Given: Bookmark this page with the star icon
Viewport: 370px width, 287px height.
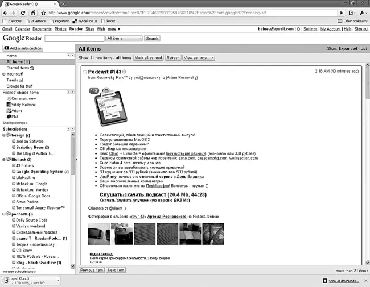Looking at the screenshot, I should 43,13.
